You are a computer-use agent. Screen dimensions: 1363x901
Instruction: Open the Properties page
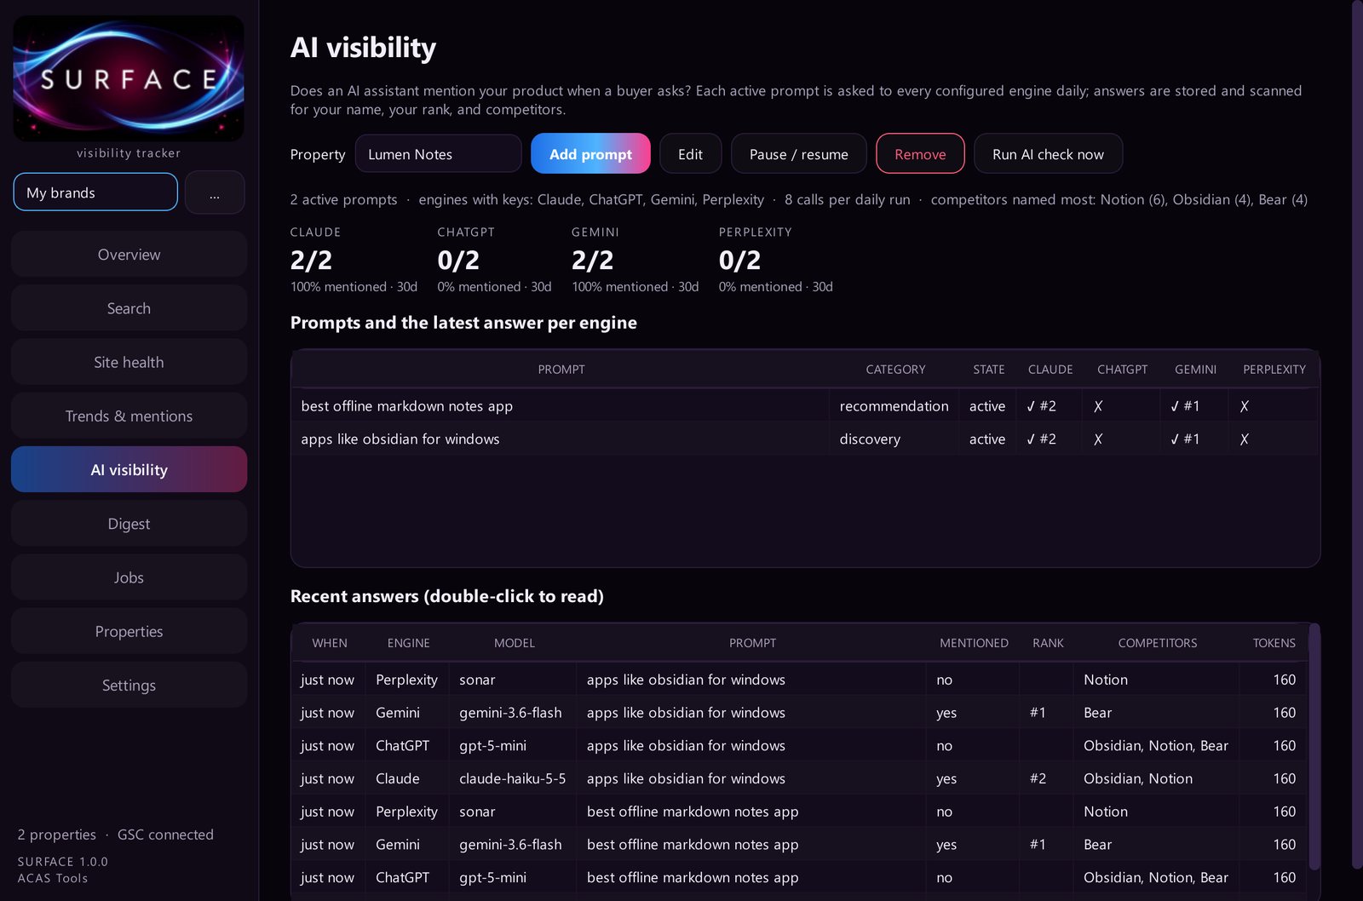tap(129, 631)
